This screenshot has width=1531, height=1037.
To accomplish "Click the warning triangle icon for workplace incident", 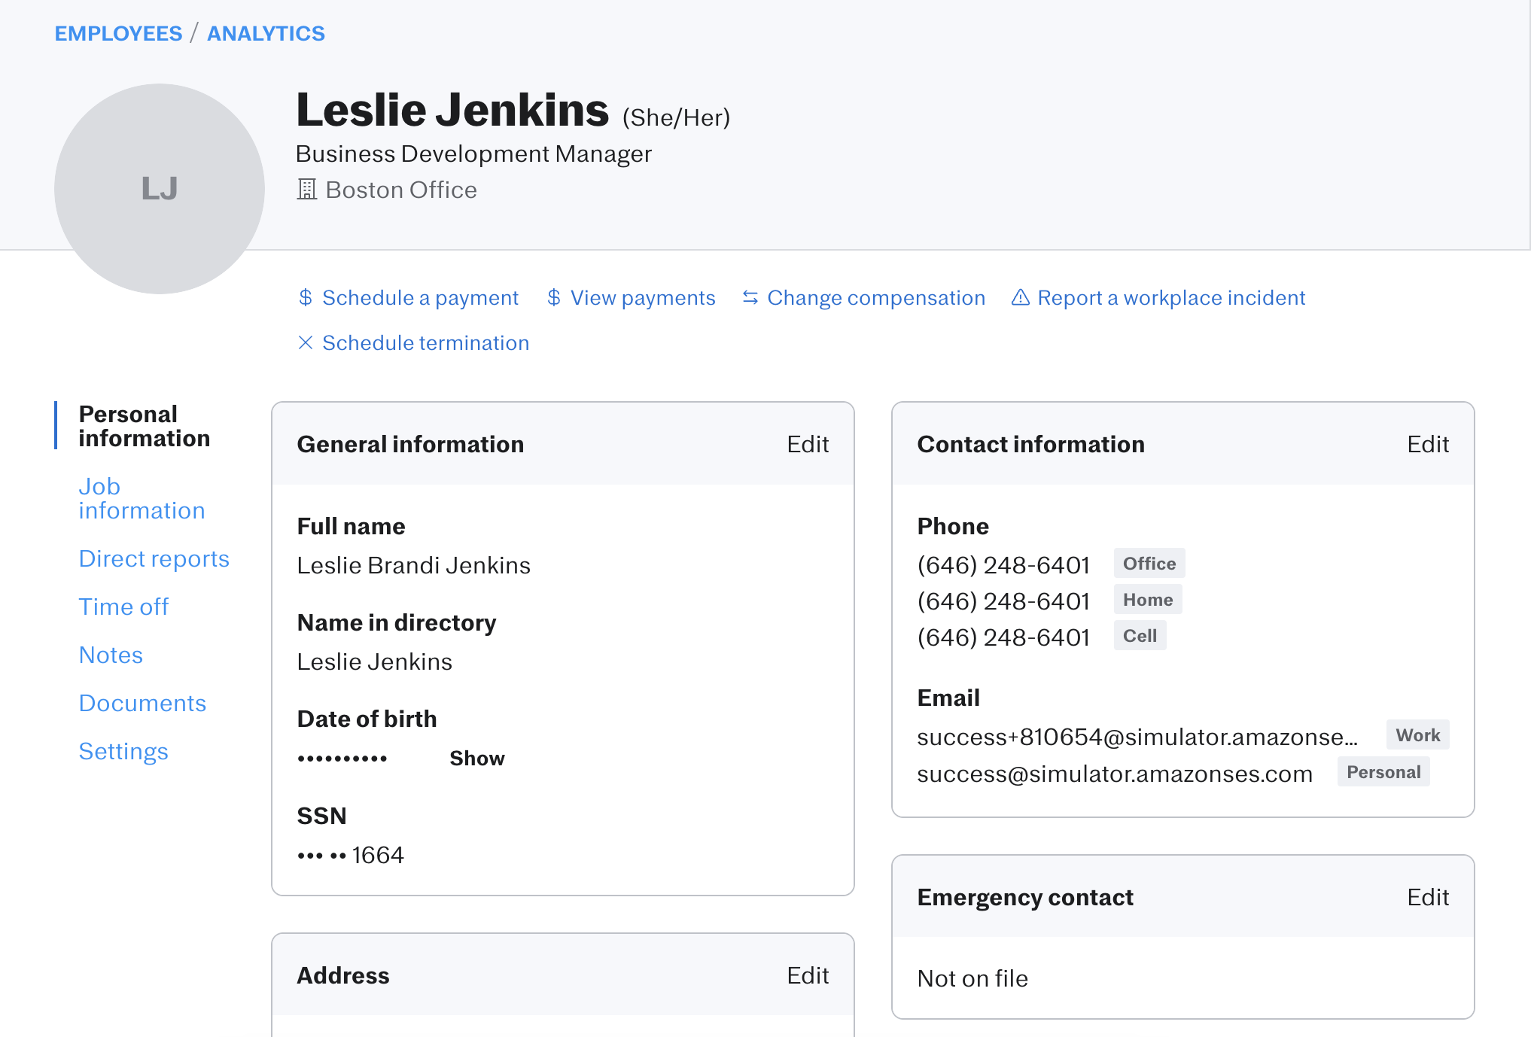I will [1020, 298].
